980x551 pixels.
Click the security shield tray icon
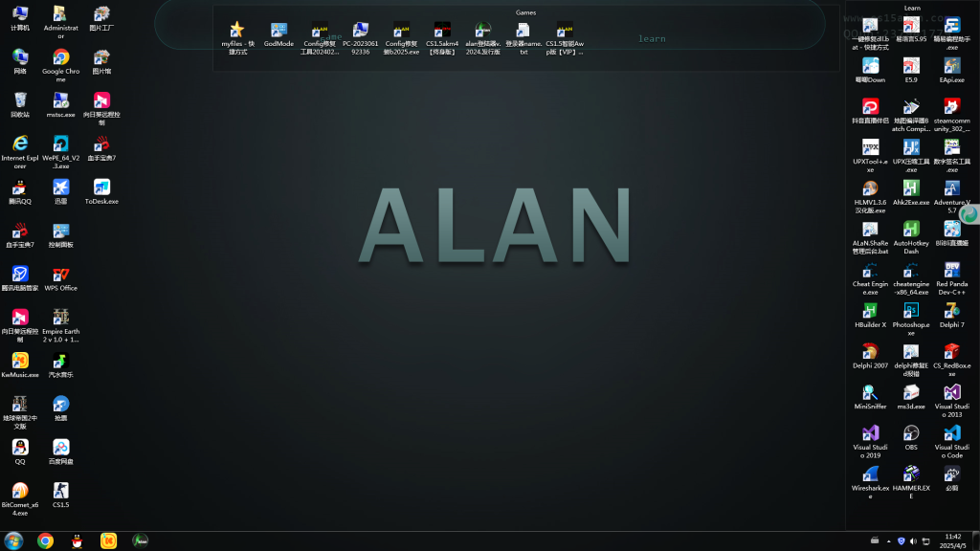point(902,541)
